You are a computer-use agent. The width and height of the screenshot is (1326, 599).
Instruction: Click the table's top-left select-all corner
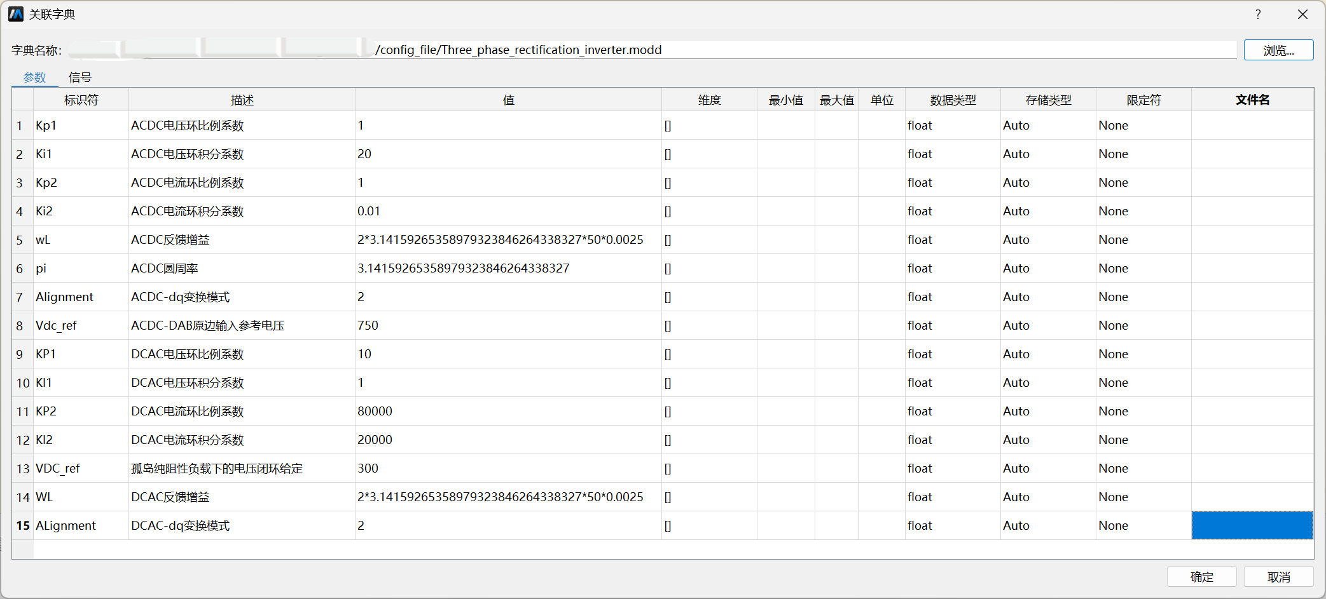[23, 100]
